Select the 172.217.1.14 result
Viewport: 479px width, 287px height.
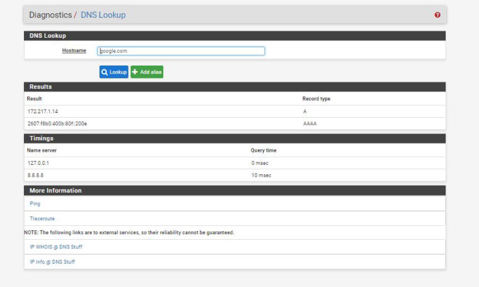coord(42,111)
